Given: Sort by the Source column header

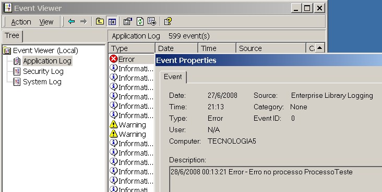Looking at the screenshot, I should point(271,48).
